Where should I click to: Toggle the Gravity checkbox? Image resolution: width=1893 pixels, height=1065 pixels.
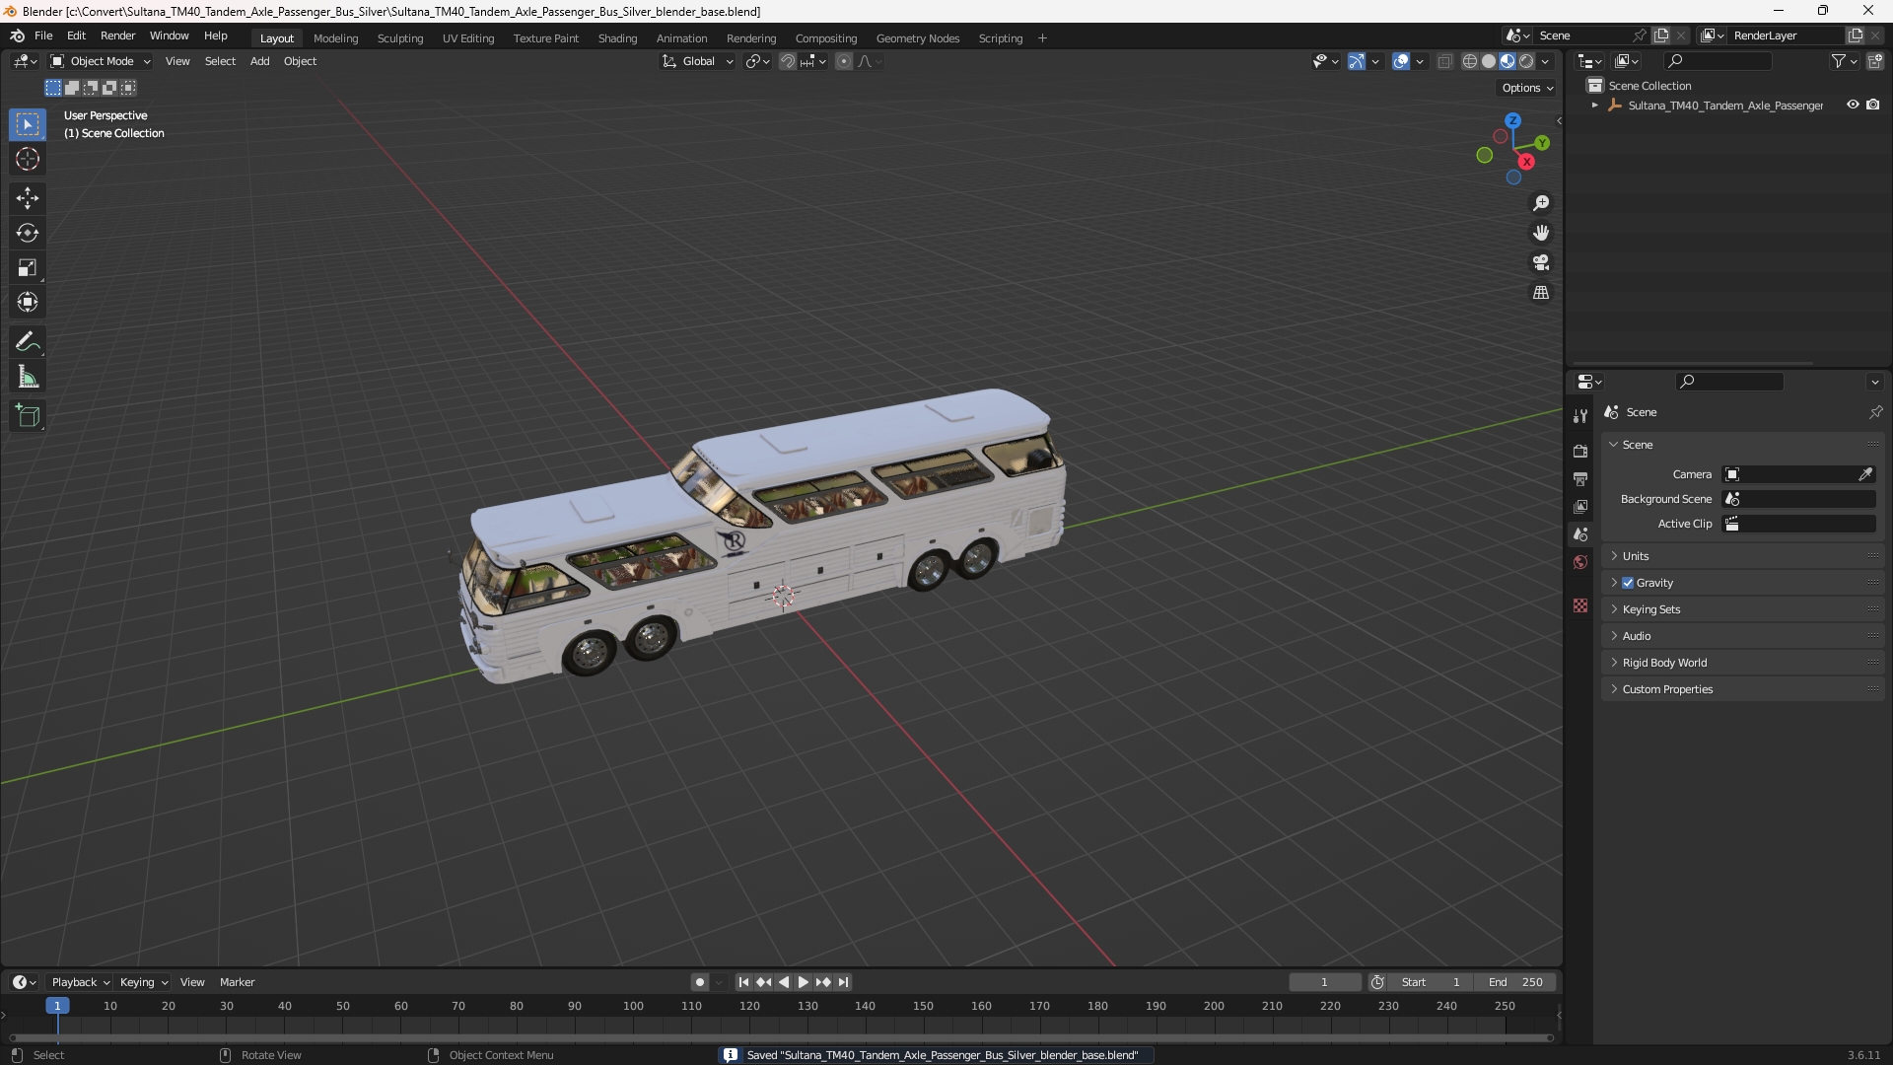pos(1628,583)
